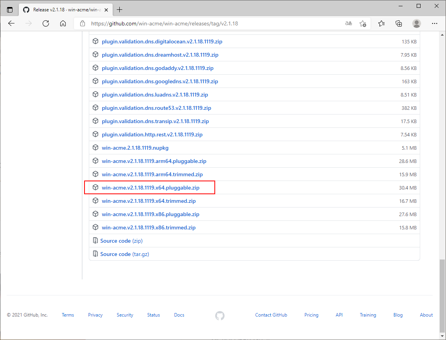Screen dimensions: 446x340
Task: Click package icon beside route53 zip
Action: (95, 107)
